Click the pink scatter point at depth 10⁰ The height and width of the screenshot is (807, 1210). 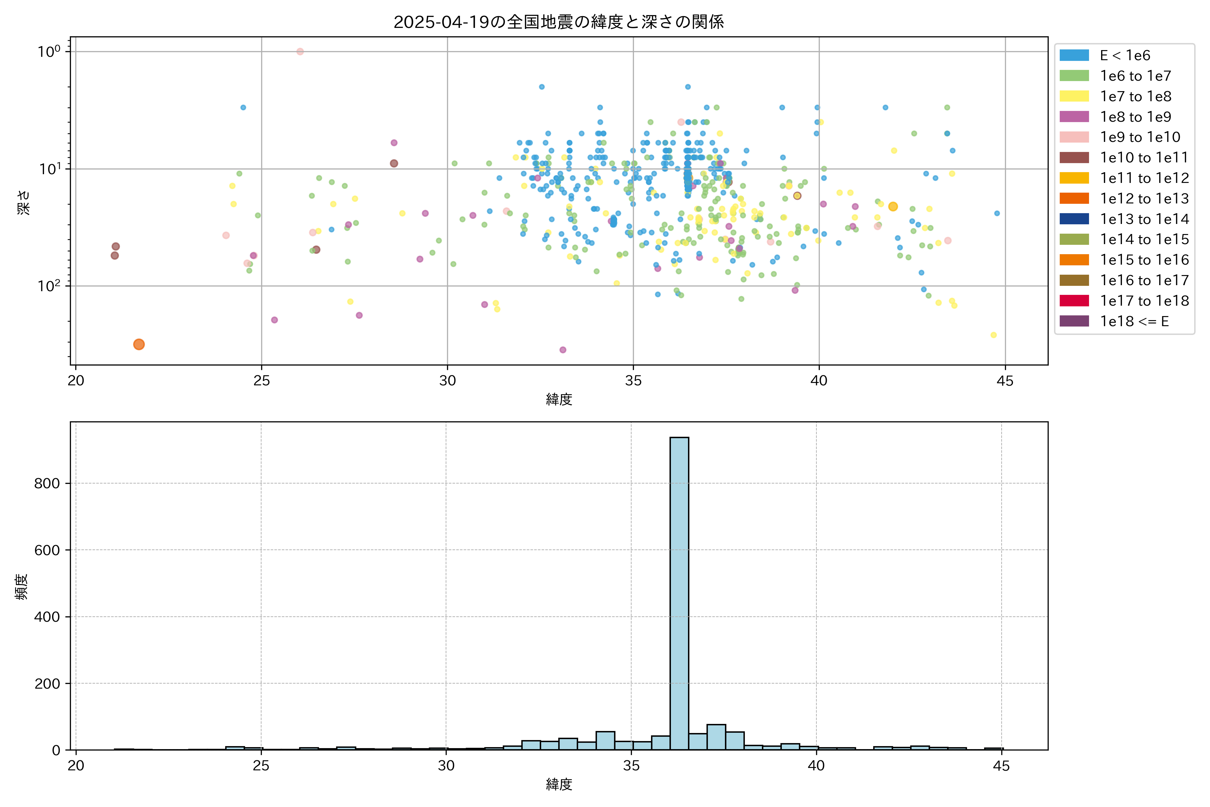(300, 51)
